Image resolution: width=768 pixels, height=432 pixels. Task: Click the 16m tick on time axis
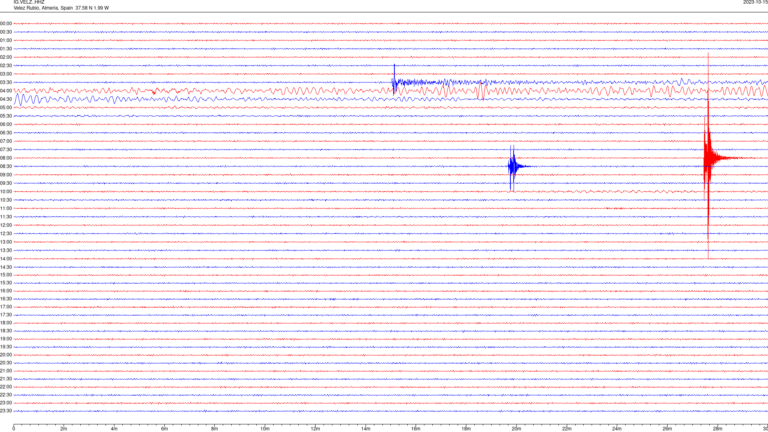(x=416, y=429)
